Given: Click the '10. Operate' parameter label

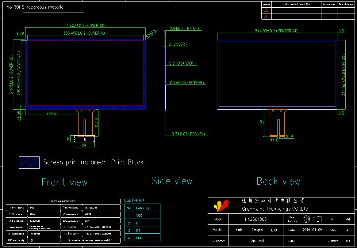Looking at the screenshot, I should point(71,227).
